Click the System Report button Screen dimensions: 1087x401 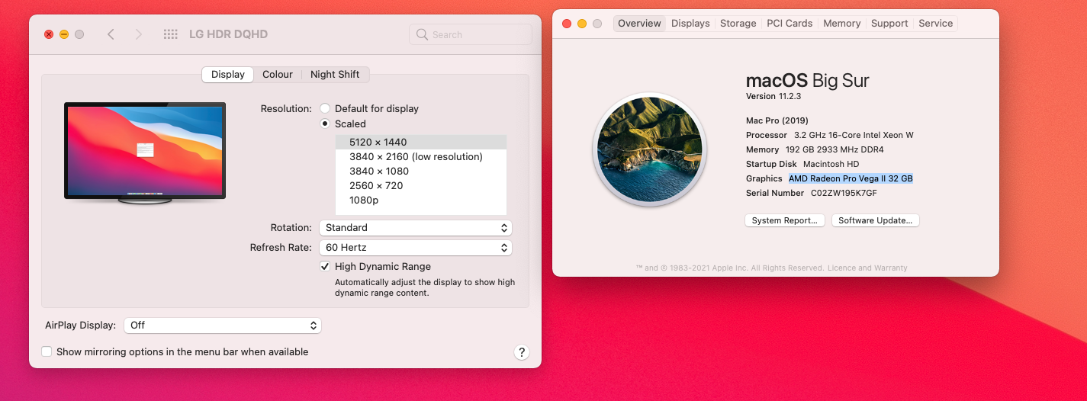click(785, 220)
